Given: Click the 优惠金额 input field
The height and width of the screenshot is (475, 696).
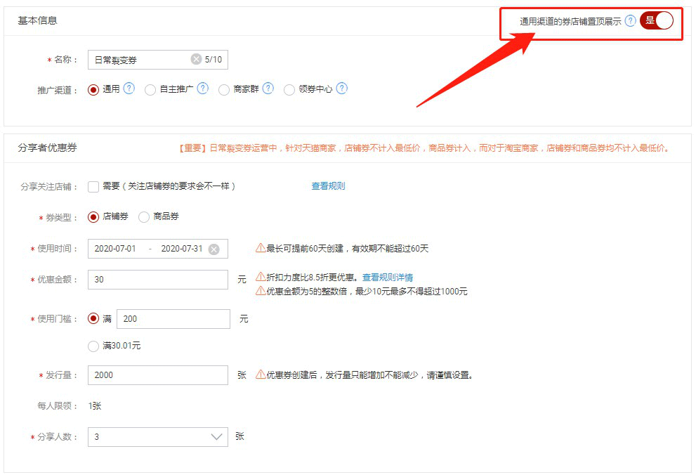Looking at the screenshot, I should tap(157, 280).
